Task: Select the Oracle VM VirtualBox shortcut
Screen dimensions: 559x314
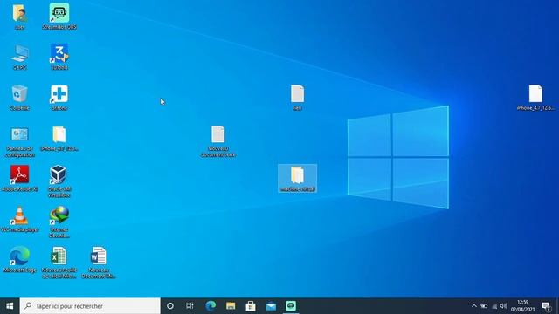Action: tap(59, 182)
